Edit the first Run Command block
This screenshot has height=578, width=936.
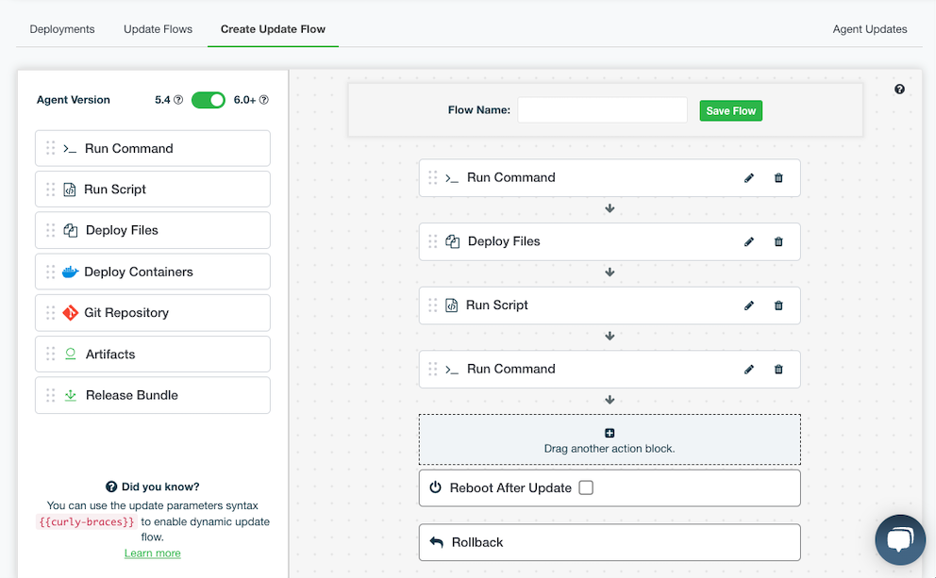coord(749,178)
